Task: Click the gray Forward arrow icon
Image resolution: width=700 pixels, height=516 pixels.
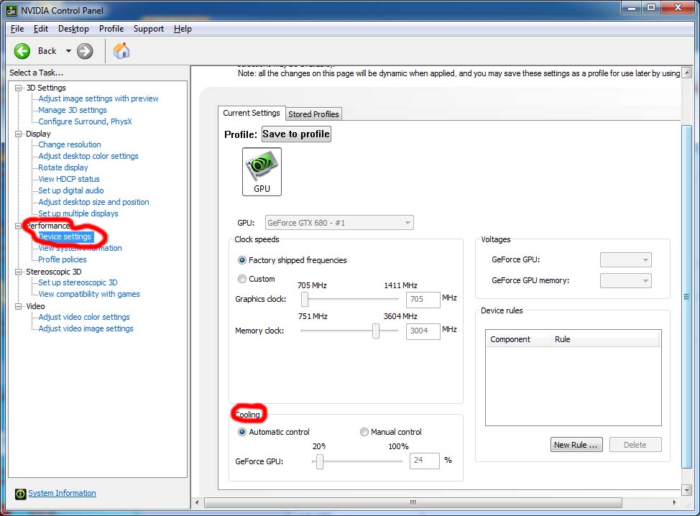Action: [x=85, y=51]
